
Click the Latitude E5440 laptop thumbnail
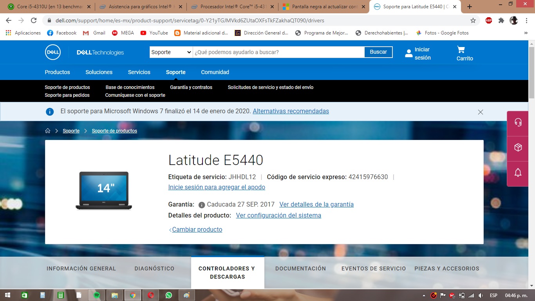tap(104, 191)
